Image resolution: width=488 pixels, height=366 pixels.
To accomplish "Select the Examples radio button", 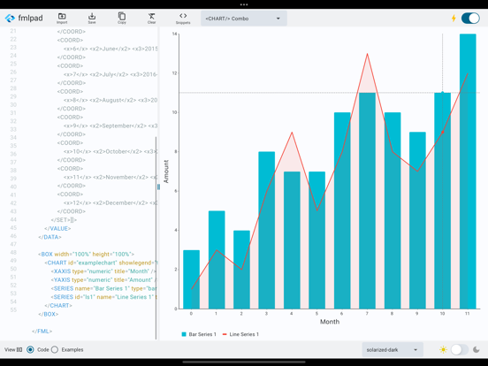I will 55,349.
